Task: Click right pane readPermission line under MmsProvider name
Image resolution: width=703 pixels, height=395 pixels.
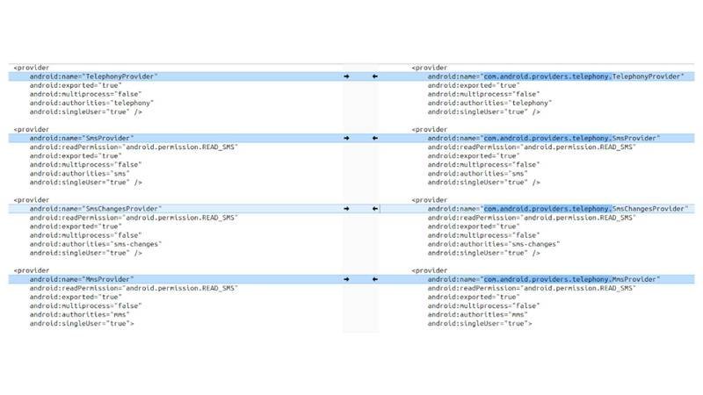Action: click(532, 288)
